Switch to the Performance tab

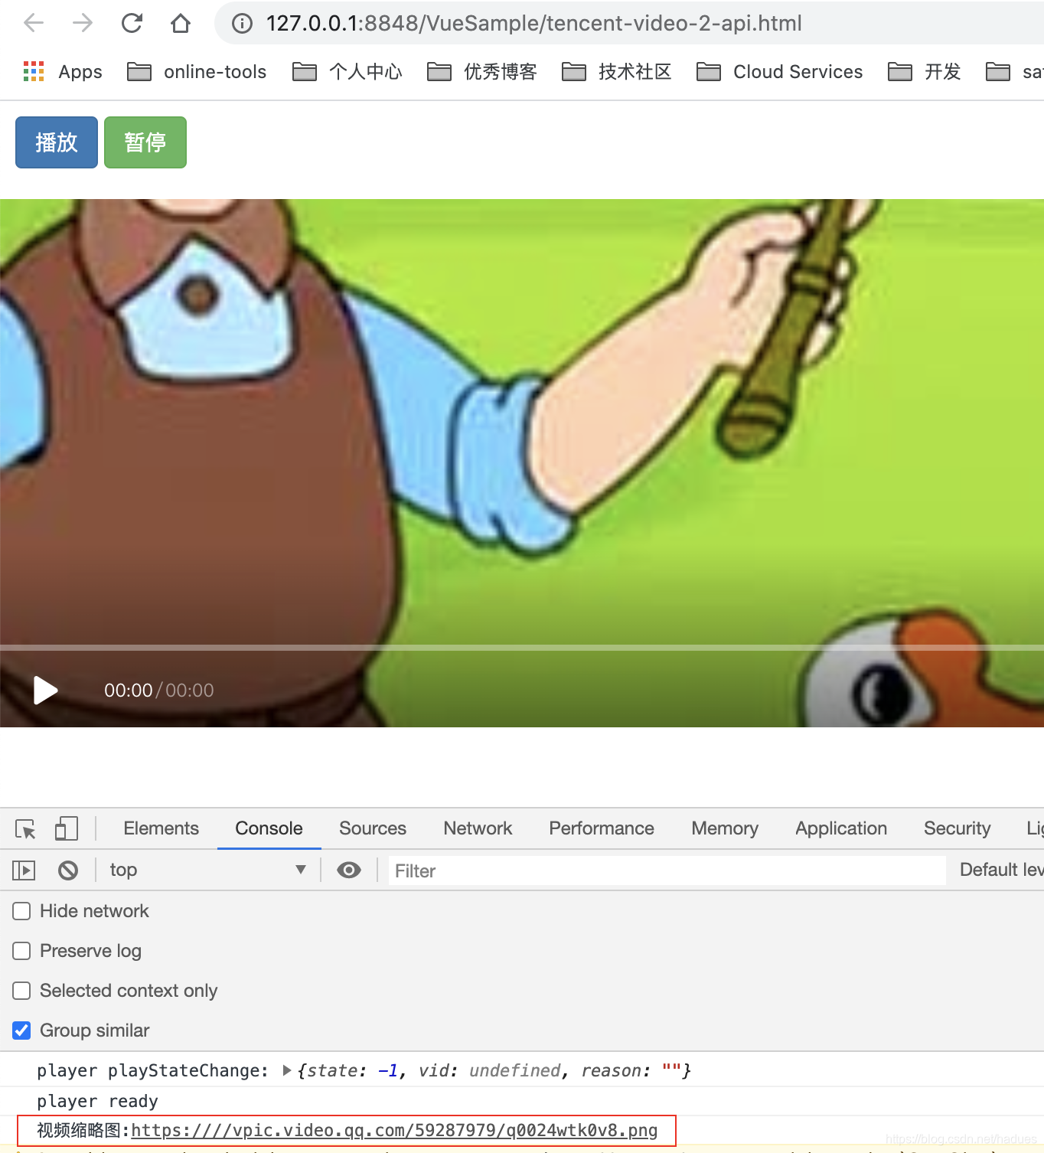point(602,828)
